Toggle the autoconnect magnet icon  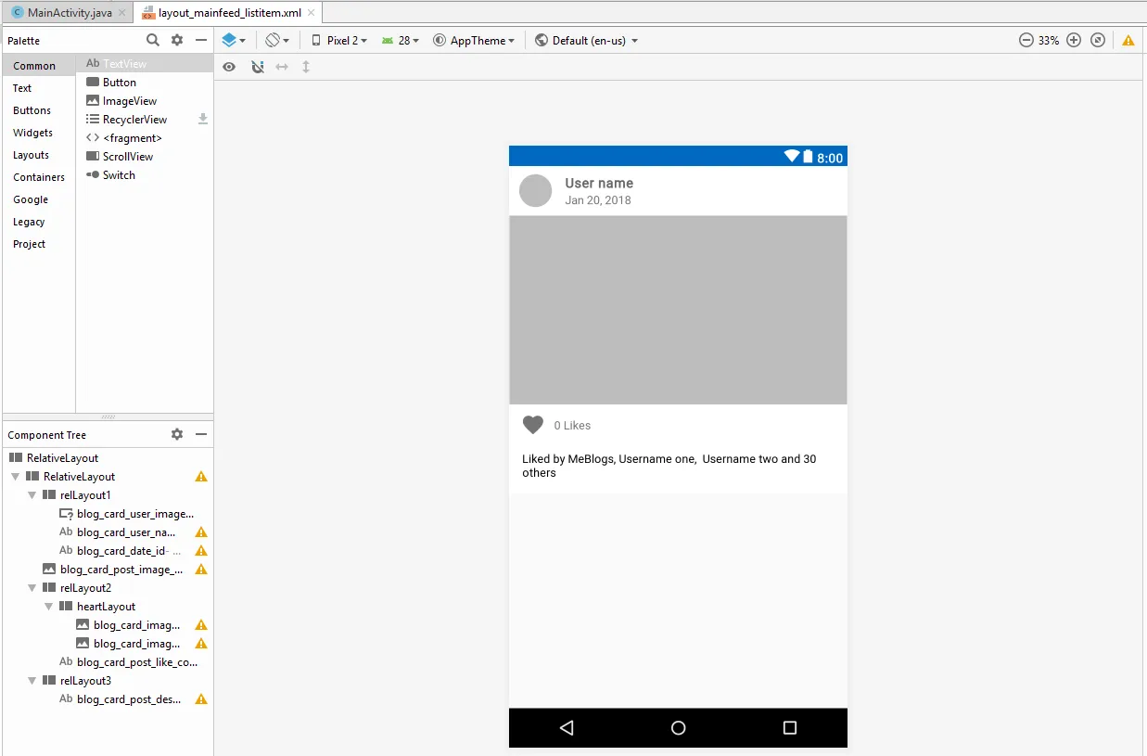click(x=258, y=67)
